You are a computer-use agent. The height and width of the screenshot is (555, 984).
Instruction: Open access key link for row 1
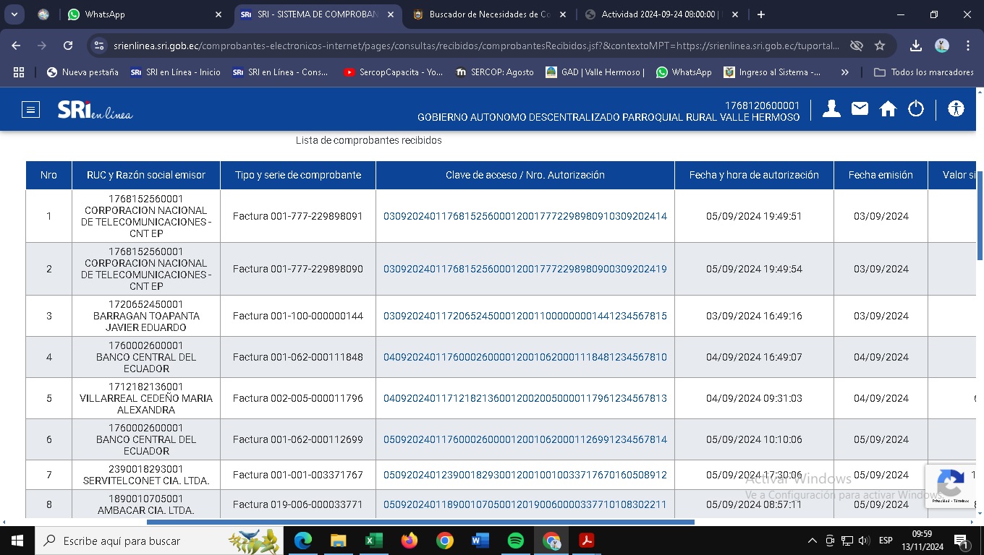[x=525, y=216]
